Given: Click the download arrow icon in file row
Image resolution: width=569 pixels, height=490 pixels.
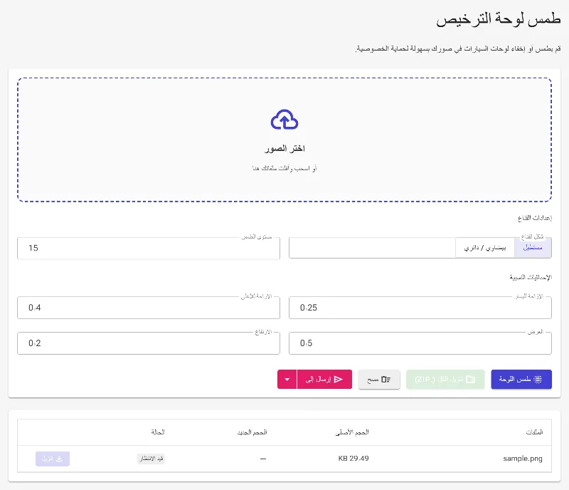Looking at the screenshot, I should coord(59,459).
